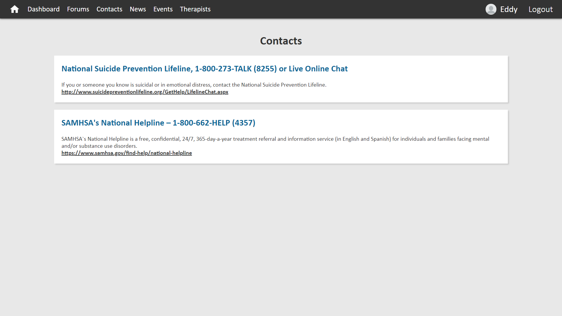
Task: Navigate to News section
Action: pyautogui.click(x=138, y=9)
